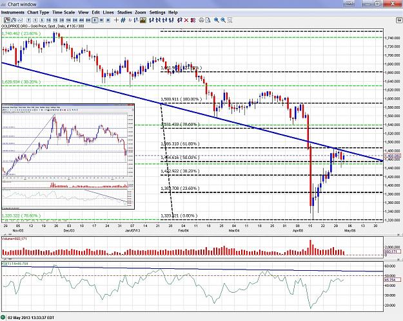The width and height of the screenshot is (403, 321).
Task: Open the Studies menu
Action: click(124, 12)
